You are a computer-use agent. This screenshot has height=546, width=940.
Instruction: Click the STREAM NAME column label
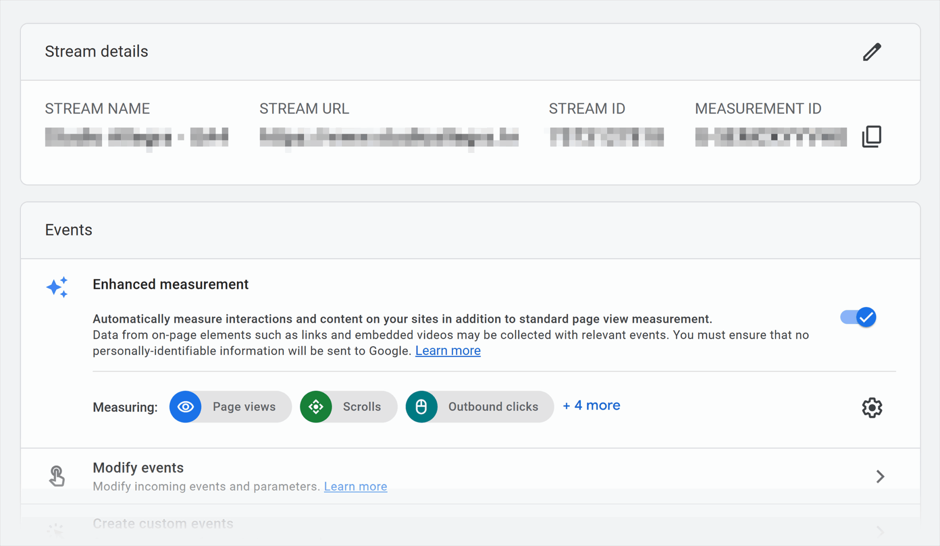click(97, 109)
